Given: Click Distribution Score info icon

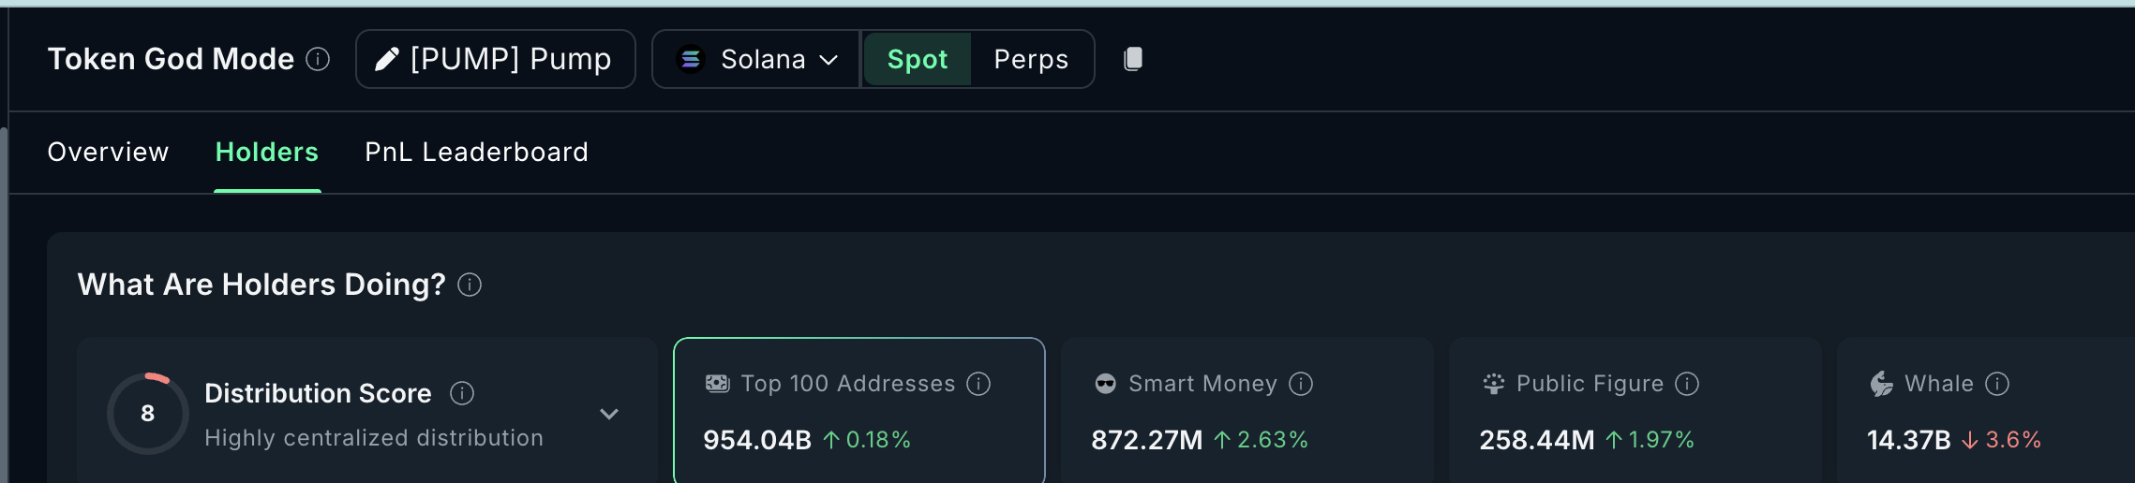Looking at the screenshot, I should (462, 393).
